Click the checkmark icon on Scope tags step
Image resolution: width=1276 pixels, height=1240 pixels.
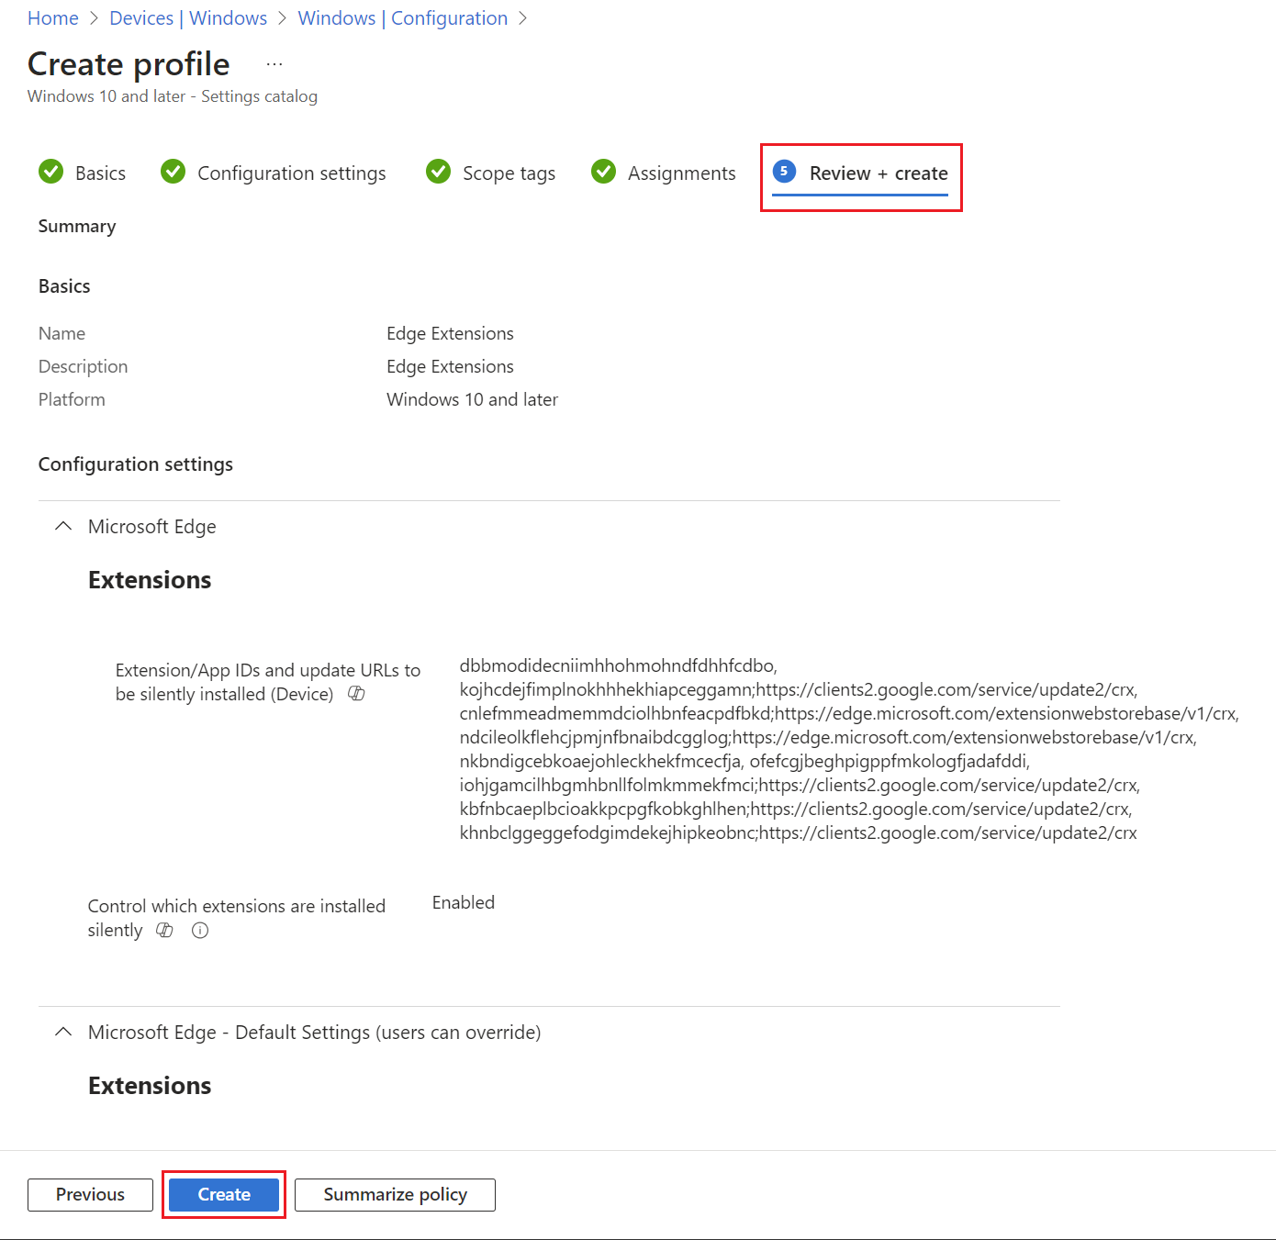pos(438,172)
